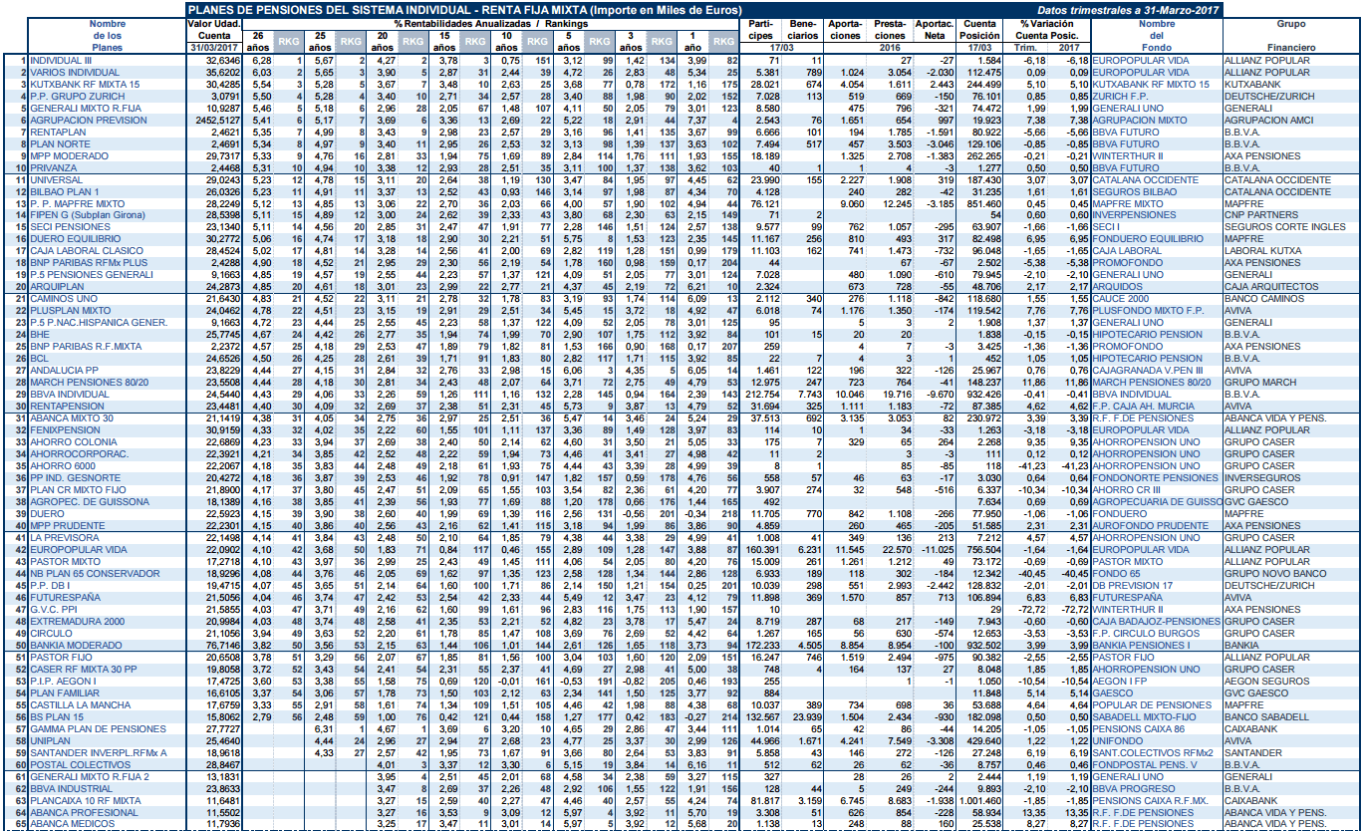This screenshot has width=1363, height=831.
Task: Select plan 'UNIVERSAL' in row 11
Action: [56, 179]
